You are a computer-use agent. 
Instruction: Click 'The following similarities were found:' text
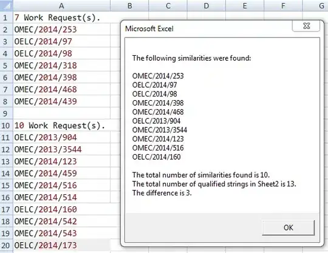click(191, 58)
